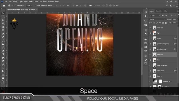Open the search icon at top right
Viewport: 179px width, 101px height.
coord(167,6)
